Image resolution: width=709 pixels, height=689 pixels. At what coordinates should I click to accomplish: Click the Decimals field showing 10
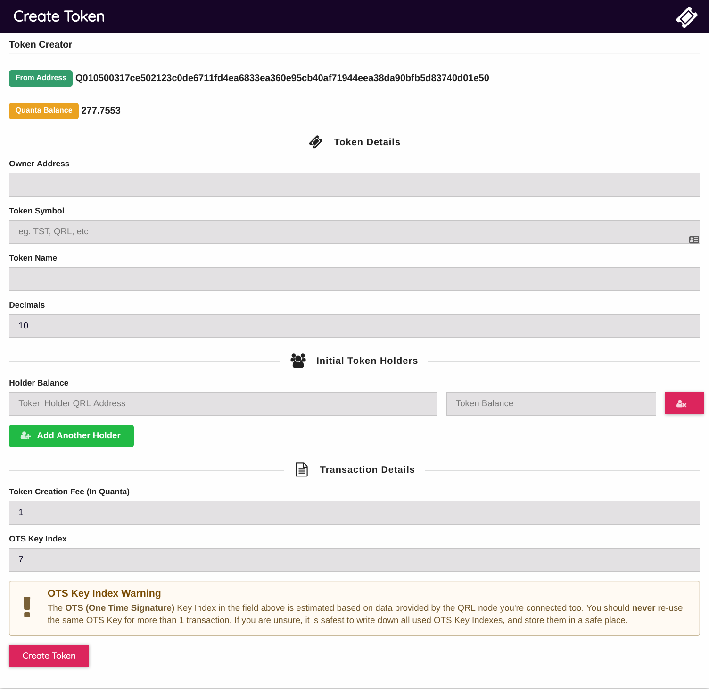pyautogui.click(x=354, y=326)
